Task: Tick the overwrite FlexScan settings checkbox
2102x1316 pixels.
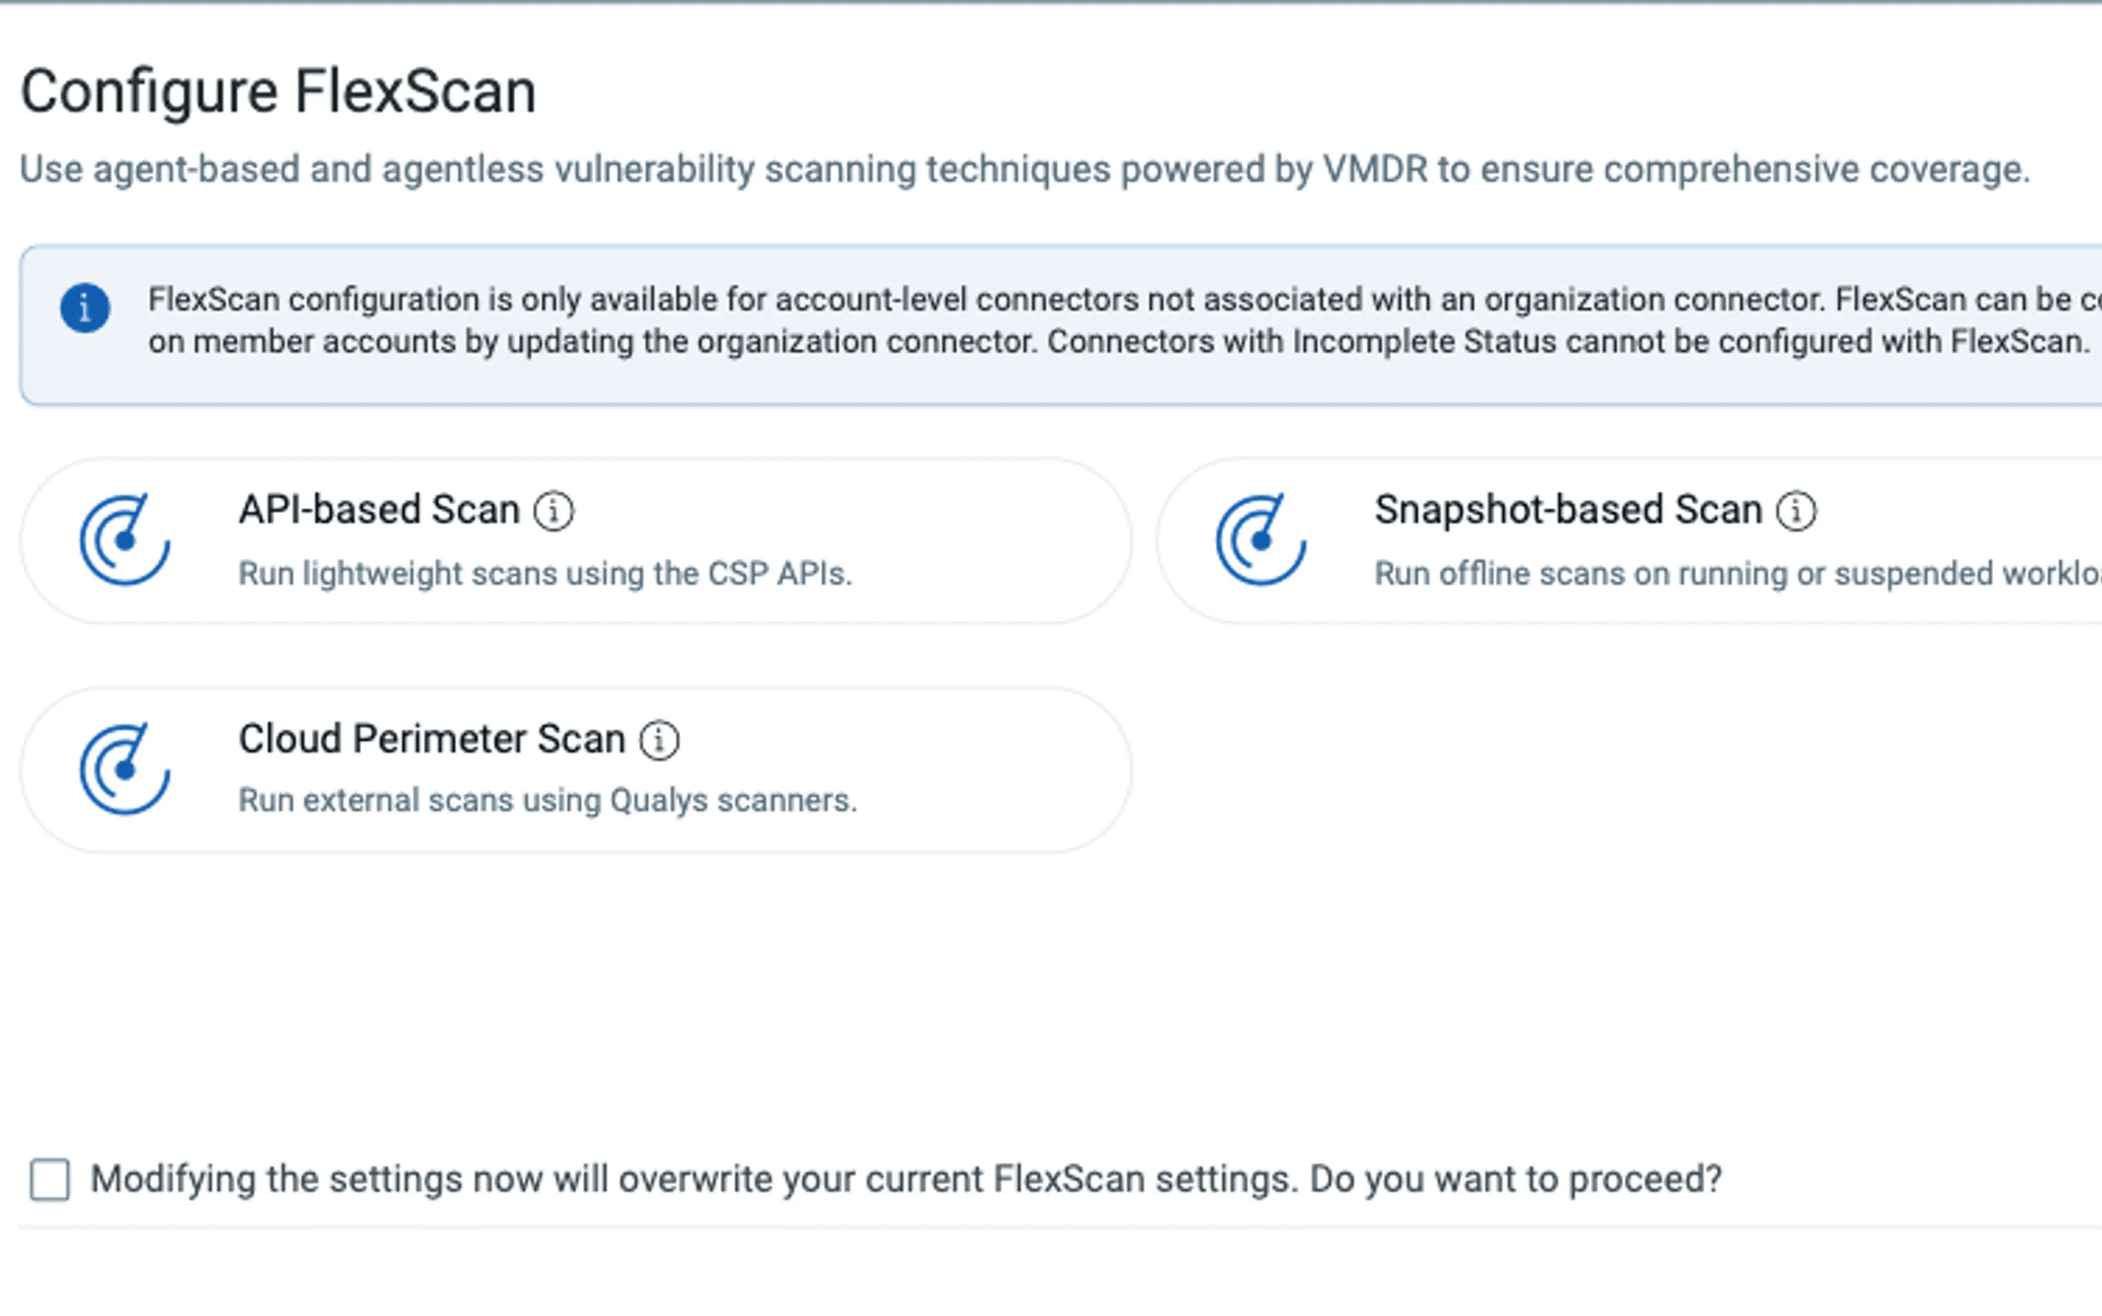Action: 50,1180
